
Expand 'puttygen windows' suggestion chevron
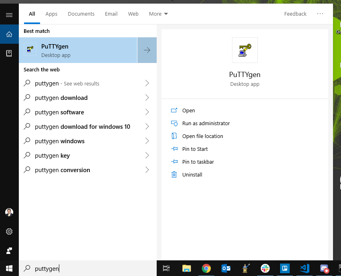coord(147,141)
